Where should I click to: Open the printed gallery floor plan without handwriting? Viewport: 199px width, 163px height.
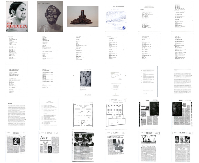pyautogui.click(x=83, y=114)
